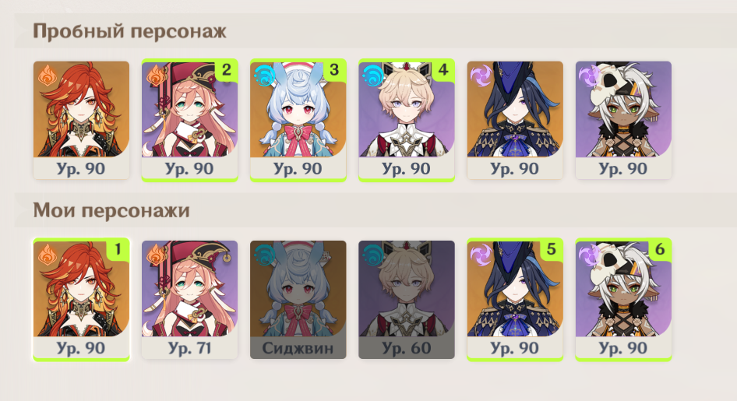The image size is (737, 401).
Task: Click the dimmed blond character at Ур. 60
Action: 407,300
